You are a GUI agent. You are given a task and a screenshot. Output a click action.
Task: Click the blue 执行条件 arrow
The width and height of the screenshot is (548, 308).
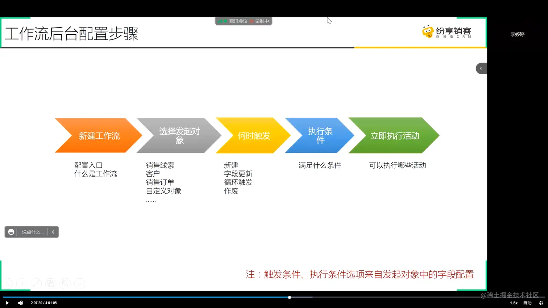tap(320, 135)
